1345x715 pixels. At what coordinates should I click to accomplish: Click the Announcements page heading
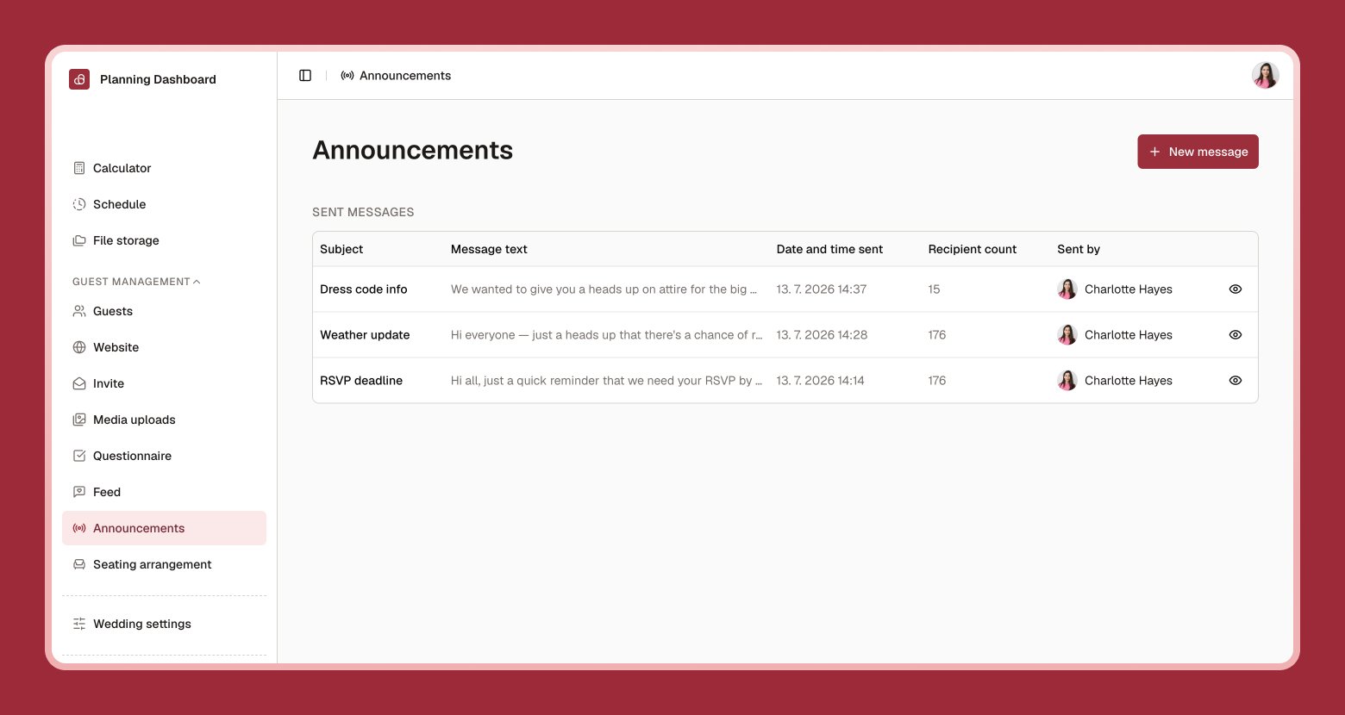coord(413,150)
